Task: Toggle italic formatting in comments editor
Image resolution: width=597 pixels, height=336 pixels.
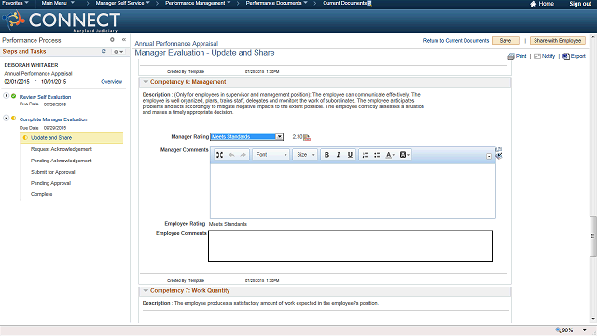Action: 338,155
